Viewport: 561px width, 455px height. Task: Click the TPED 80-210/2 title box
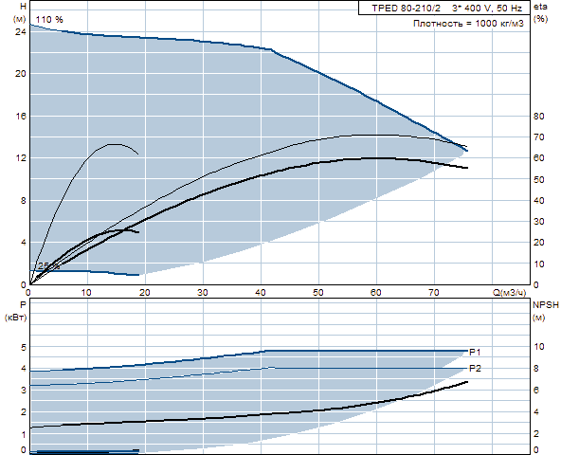click(x=444, y=8)
